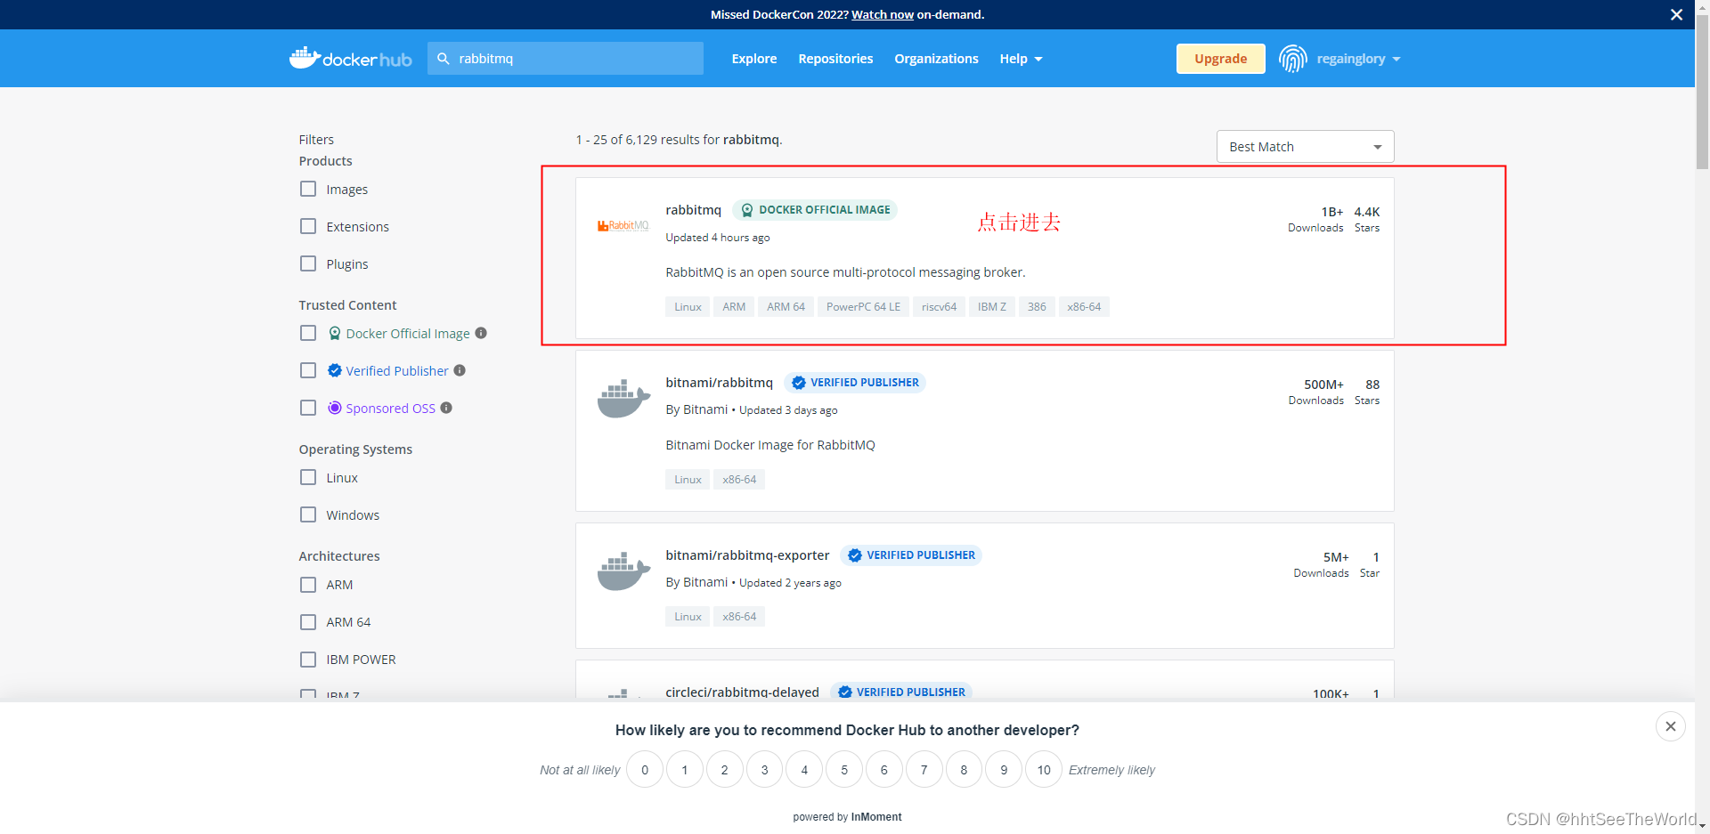This screenshot has width=1710, height=834.
Task: Click the info icon beside Sponsored OSS
Action: (446, 408)
